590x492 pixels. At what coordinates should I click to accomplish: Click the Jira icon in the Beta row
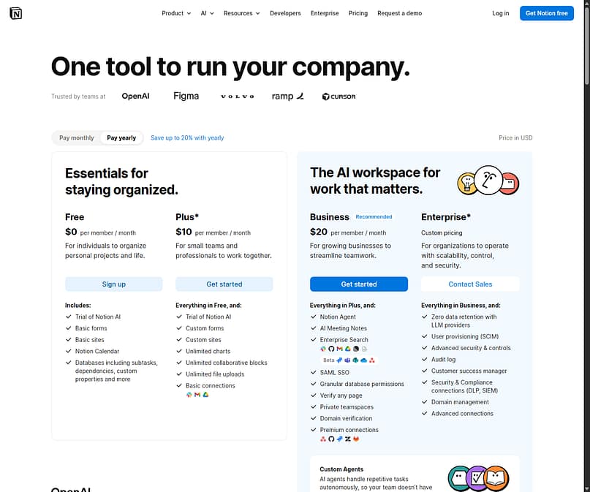click(339, 360)
